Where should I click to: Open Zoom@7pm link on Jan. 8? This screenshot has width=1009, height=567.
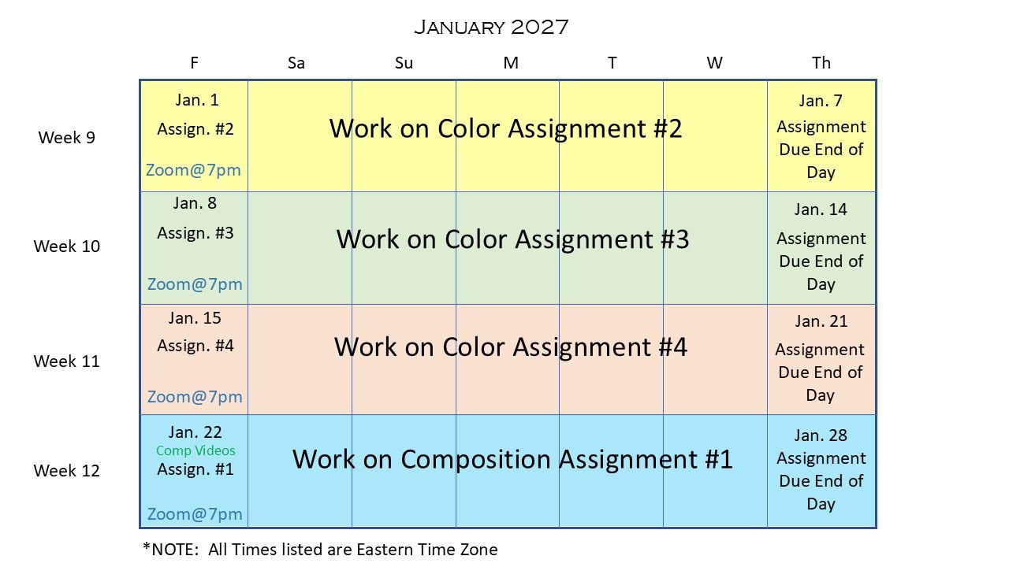coord(195,283)
